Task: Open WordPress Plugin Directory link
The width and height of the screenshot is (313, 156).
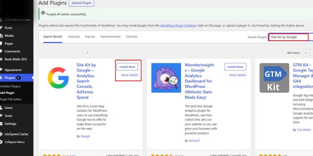Action: pos(178,25)
